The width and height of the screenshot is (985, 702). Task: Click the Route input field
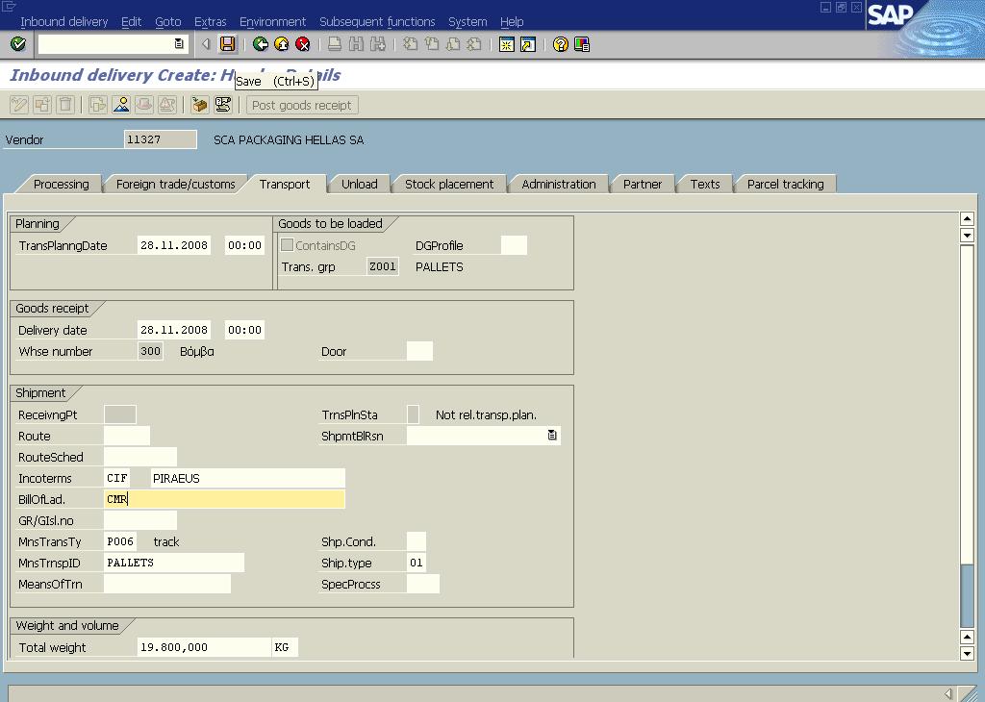click(x=127, y=436)
